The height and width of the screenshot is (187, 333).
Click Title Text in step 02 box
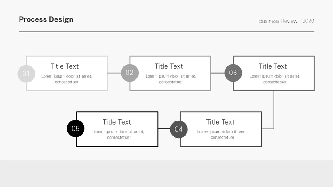[169, 66]
